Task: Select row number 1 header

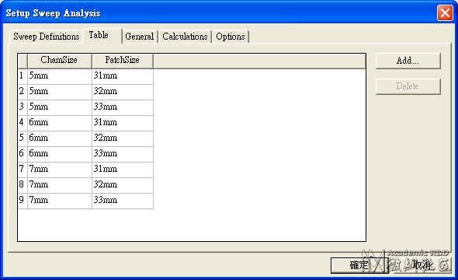Action: pyautogui.click(x=23, y=77)
